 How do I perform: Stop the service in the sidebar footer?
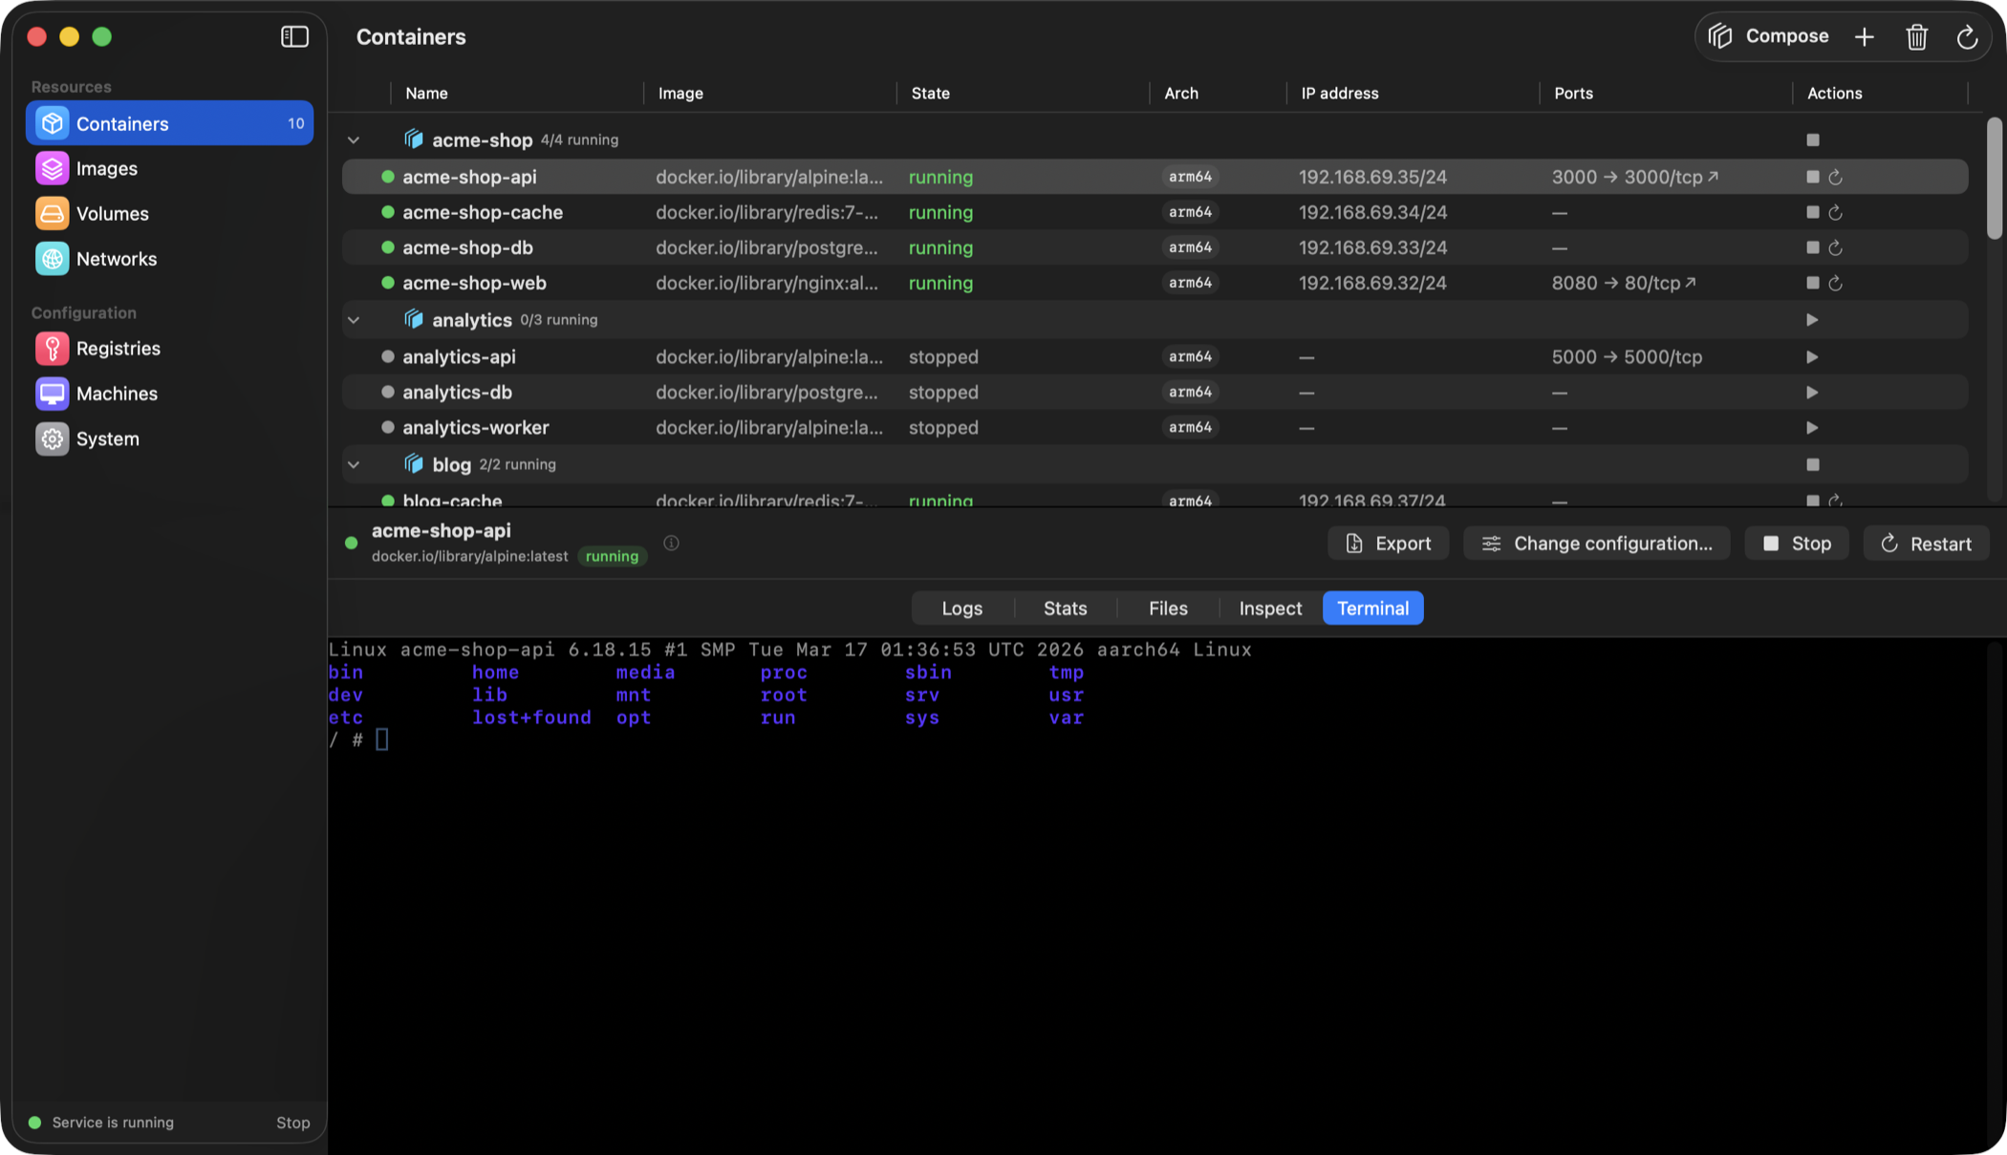tap(292, 1123)
